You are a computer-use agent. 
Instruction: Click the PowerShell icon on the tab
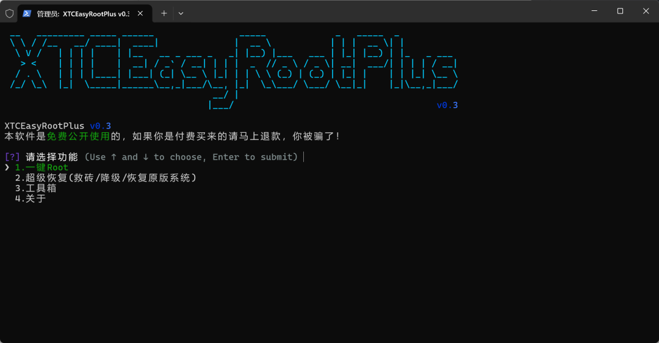click(27, 13)
